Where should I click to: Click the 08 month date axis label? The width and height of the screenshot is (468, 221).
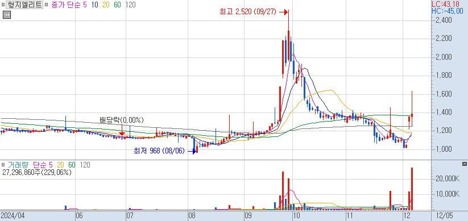pyautogui.click(x=192, y=215)
